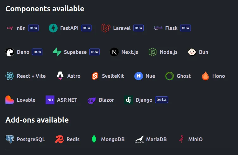The image size is (238, 155).
Task: Click the new badge beside Laravel
Action: [138, 28]
